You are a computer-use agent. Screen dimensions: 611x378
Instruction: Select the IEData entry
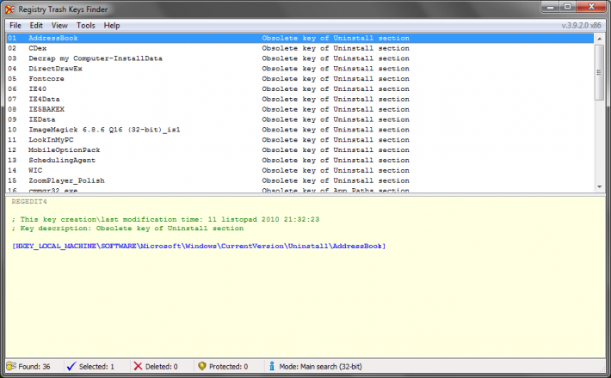click(x=300, y=119)
